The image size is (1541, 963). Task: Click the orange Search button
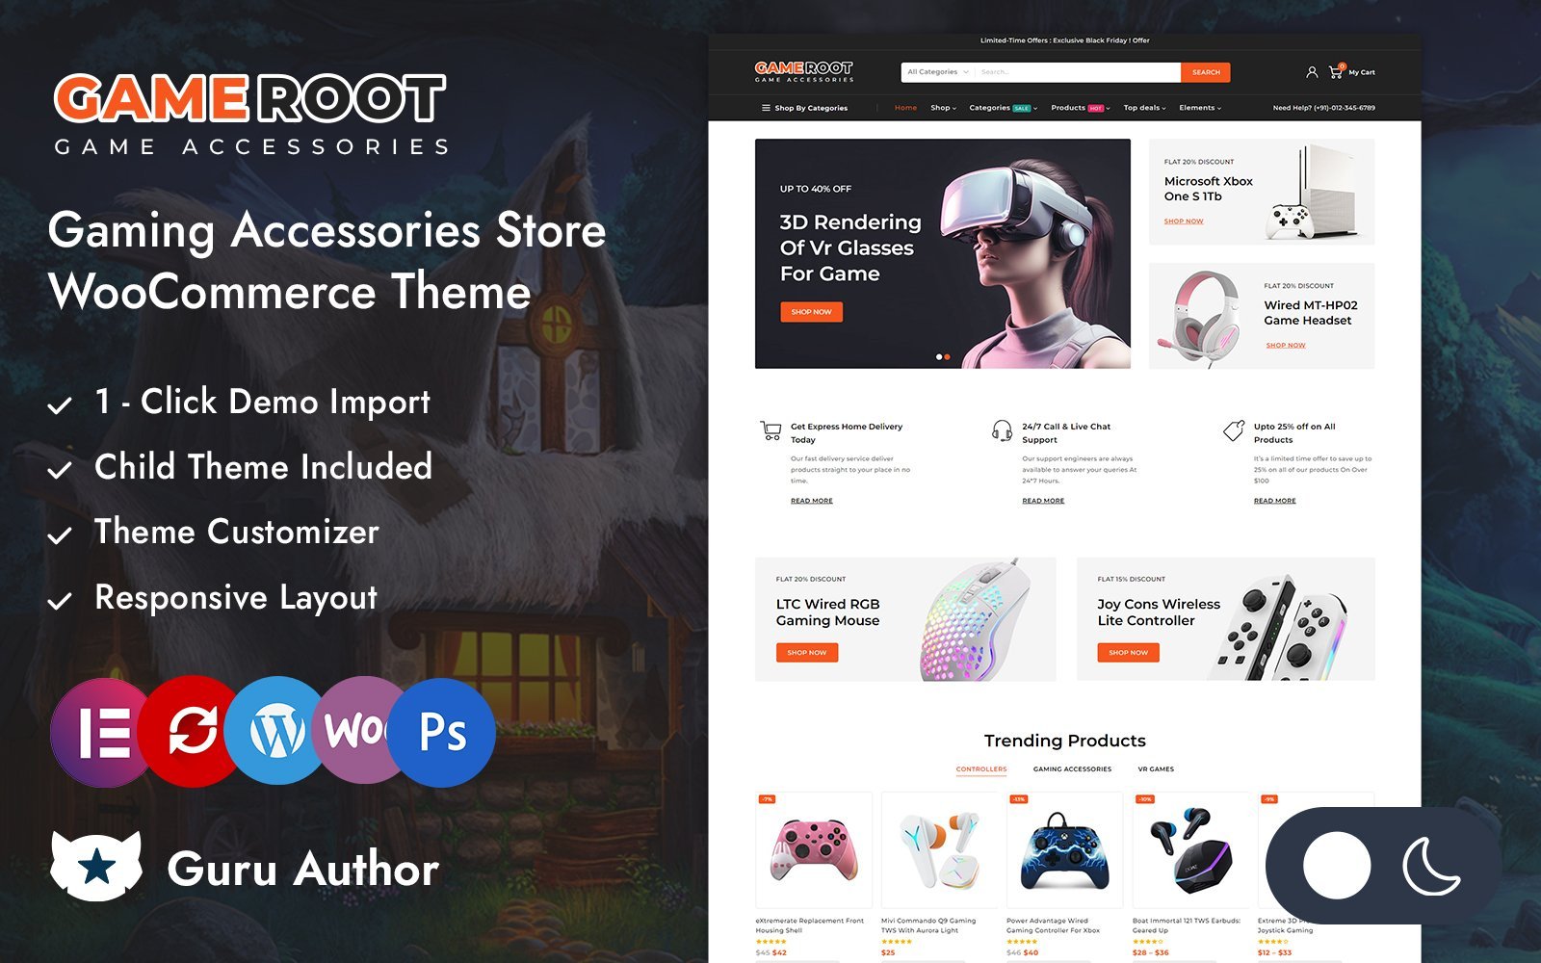click(1206, 72)
